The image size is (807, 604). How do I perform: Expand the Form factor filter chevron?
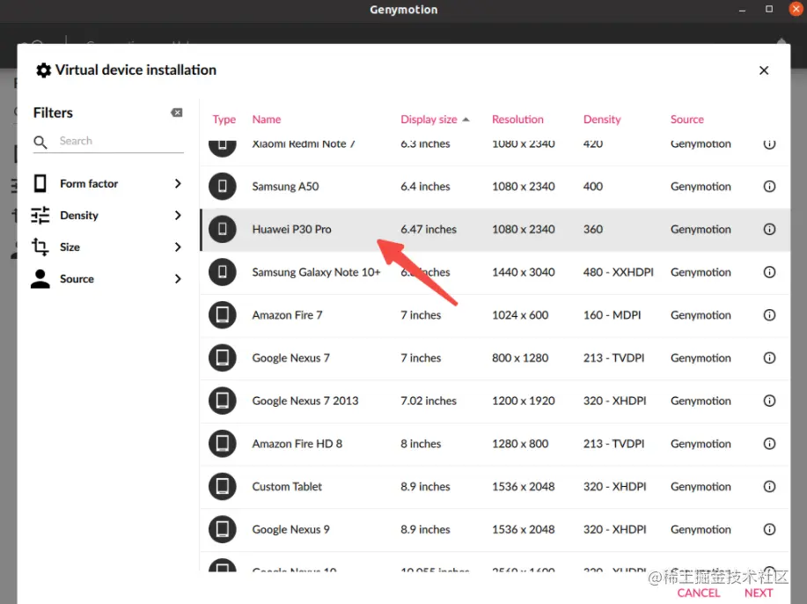tap(178, 183)
